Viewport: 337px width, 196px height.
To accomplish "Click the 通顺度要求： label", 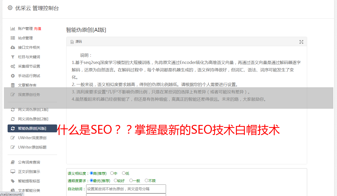I will (79, 181).
